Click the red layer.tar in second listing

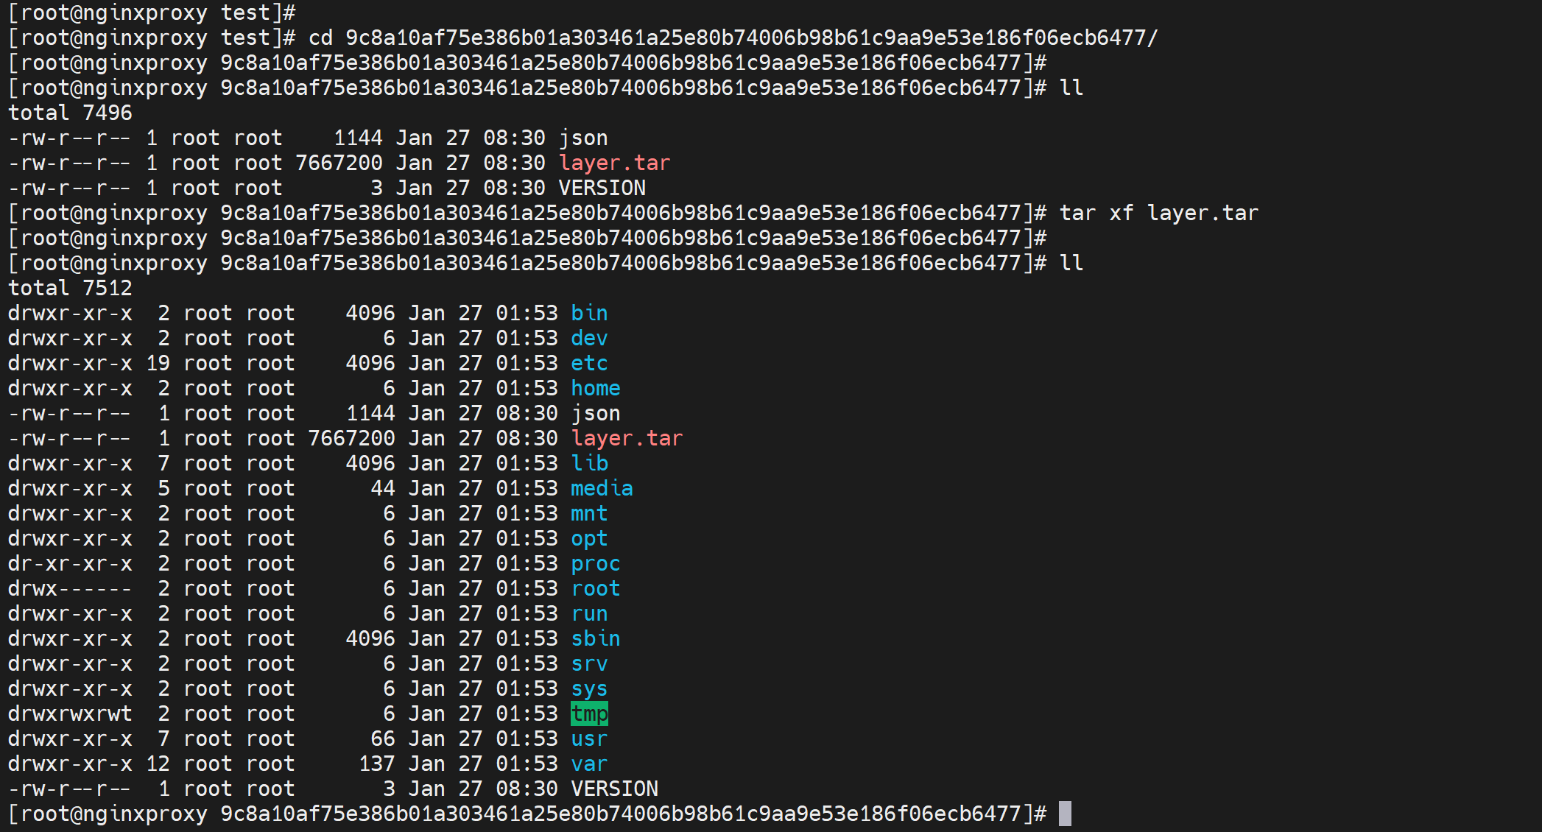tap(627, 438)
